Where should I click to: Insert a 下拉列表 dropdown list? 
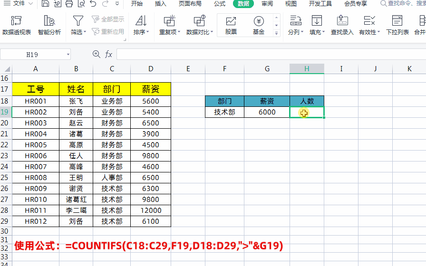pos(397,25)
